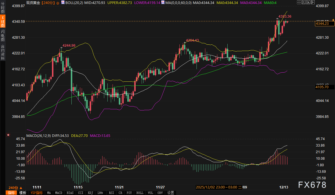335x195 pixels.
Task: Click the small red circle icon left of MACD panel
Action: [8, 135]
